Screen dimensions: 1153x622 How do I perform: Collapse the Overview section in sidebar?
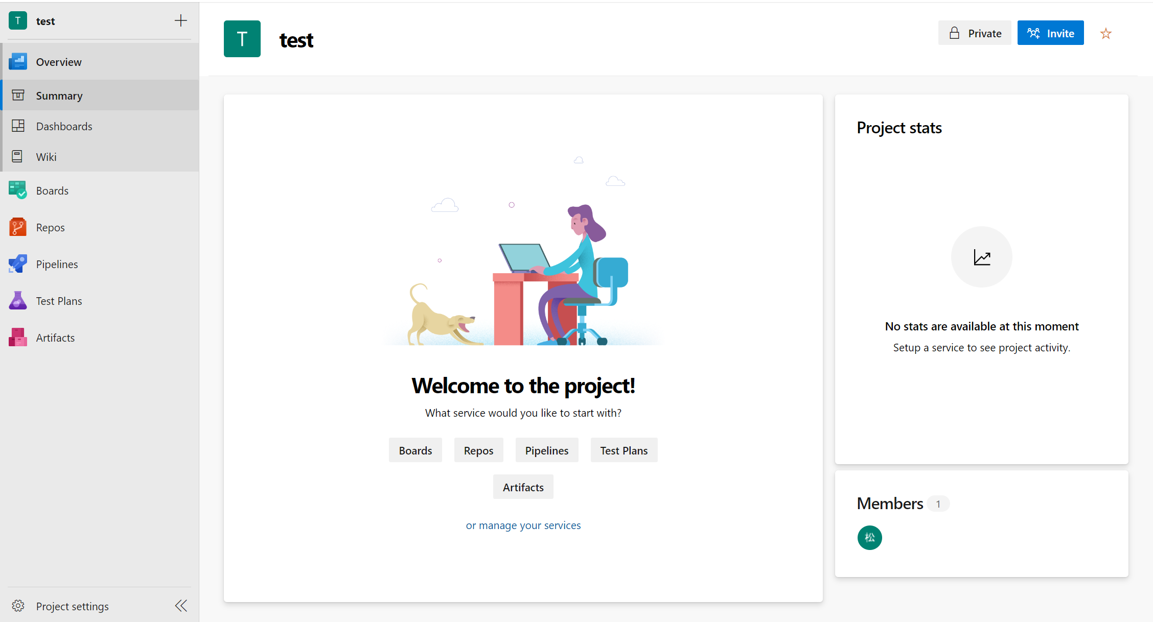point(59,62)
